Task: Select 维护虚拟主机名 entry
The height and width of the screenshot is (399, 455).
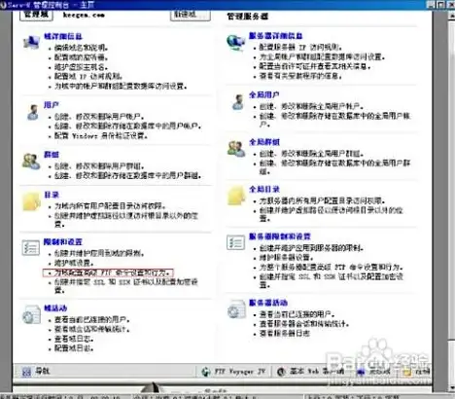Action: pyautogui.click(x=81, y=67)
